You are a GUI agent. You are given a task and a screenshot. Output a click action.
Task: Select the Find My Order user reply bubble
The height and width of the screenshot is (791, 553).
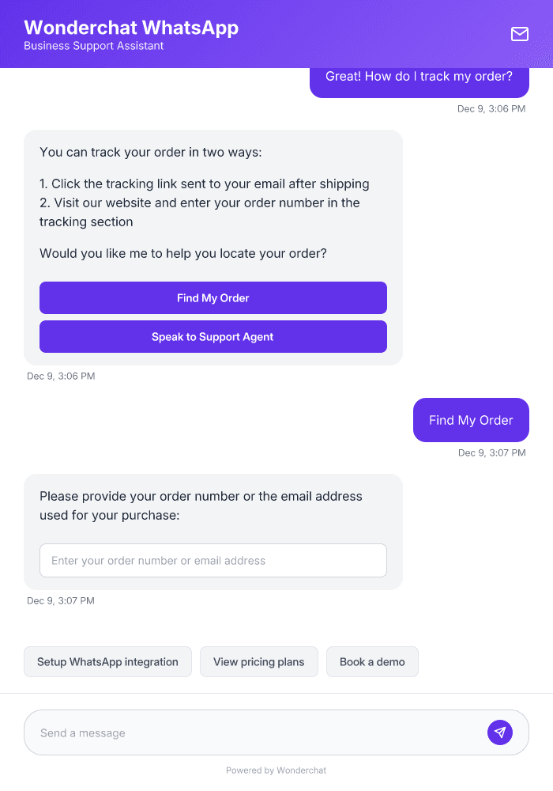(471, 420)
